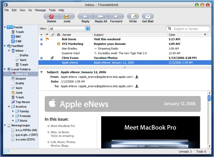
Task: Toggle read status of XYZ Marketing message
Action: pyautogui.click(x=42, y=44)
